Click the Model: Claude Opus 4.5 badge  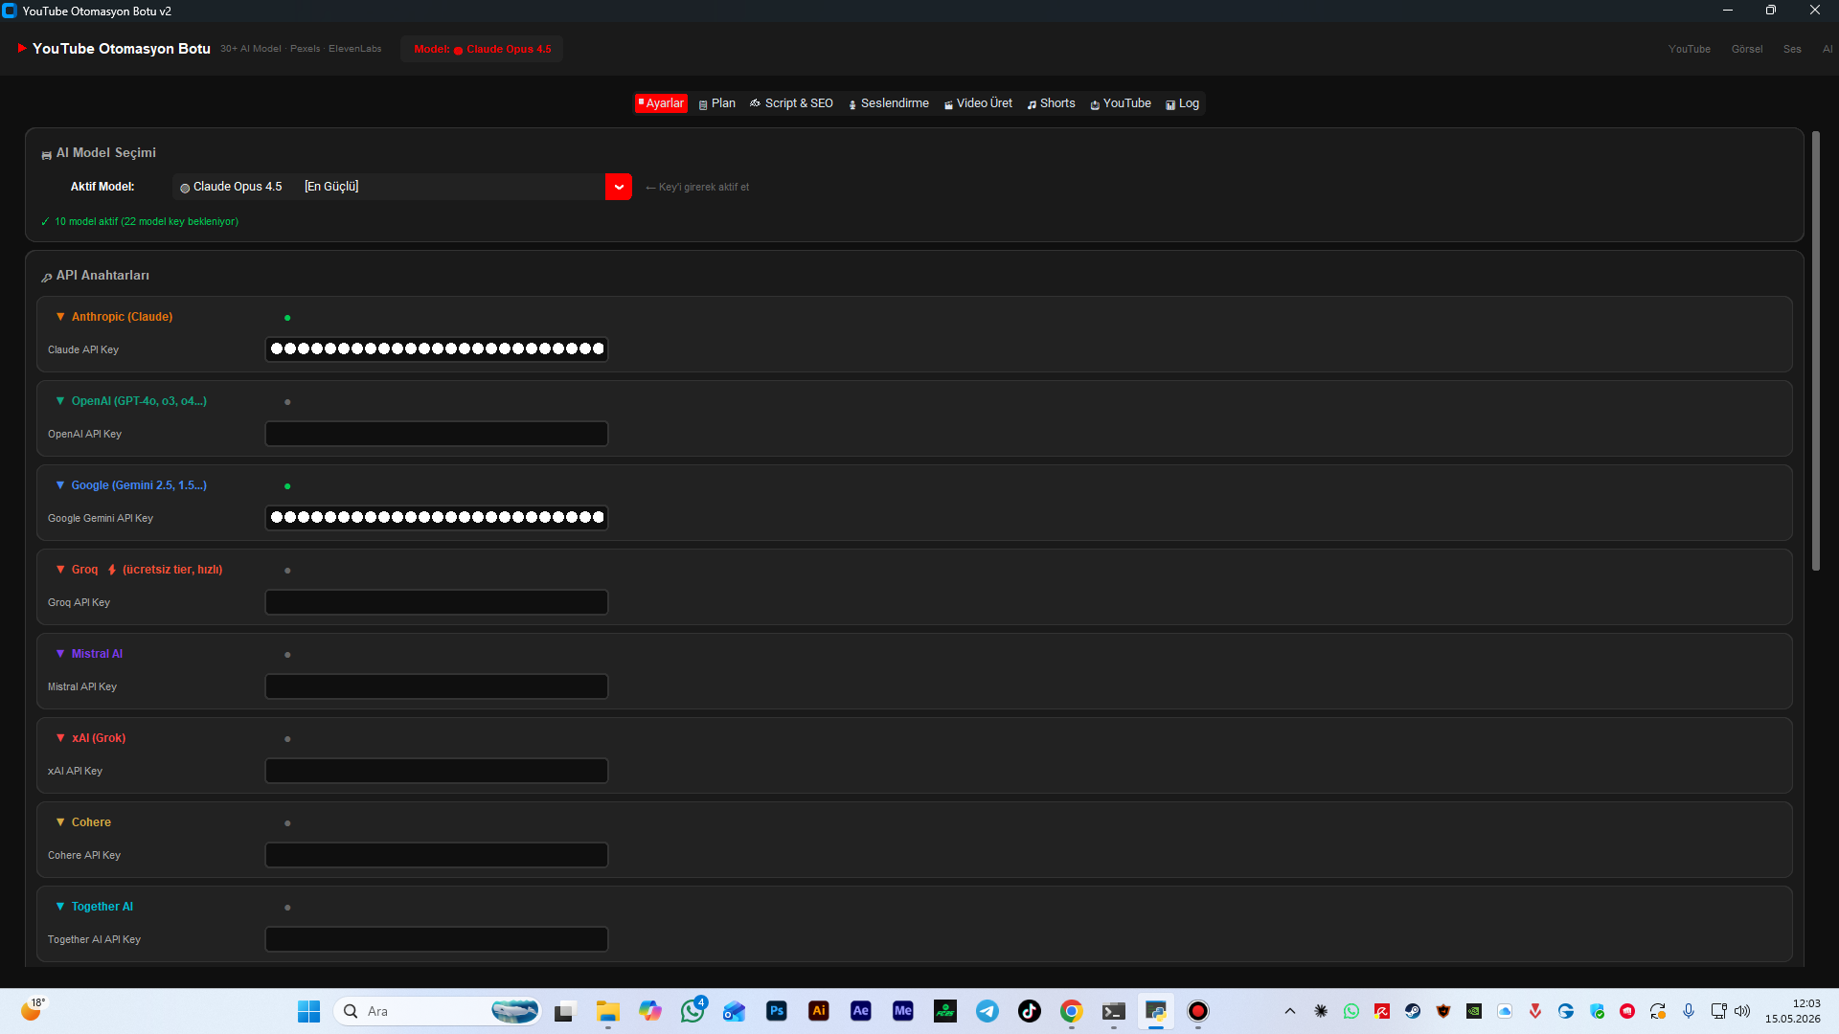(482, 49)
